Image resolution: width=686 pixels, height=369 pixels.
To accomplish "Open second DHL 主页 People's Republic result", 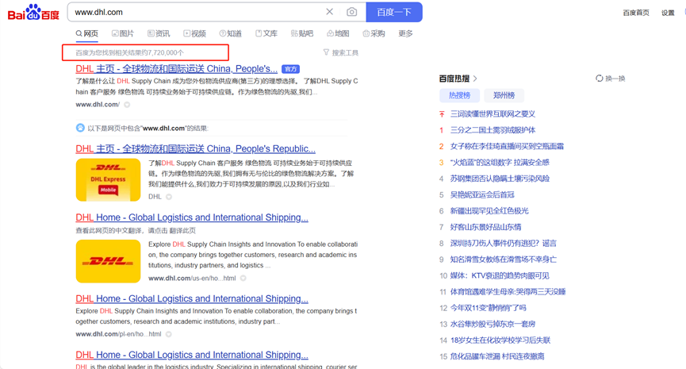I will point(196,149).
